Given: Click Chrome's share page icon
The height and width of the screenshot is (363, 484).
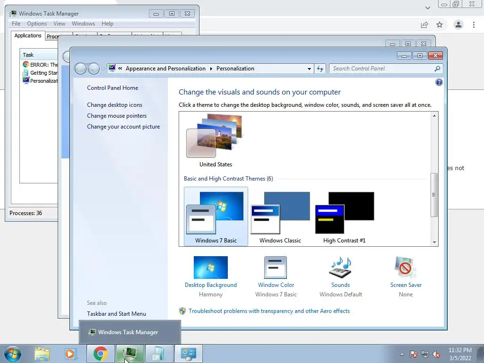Looking at the screenshot, I should point(424,25).
